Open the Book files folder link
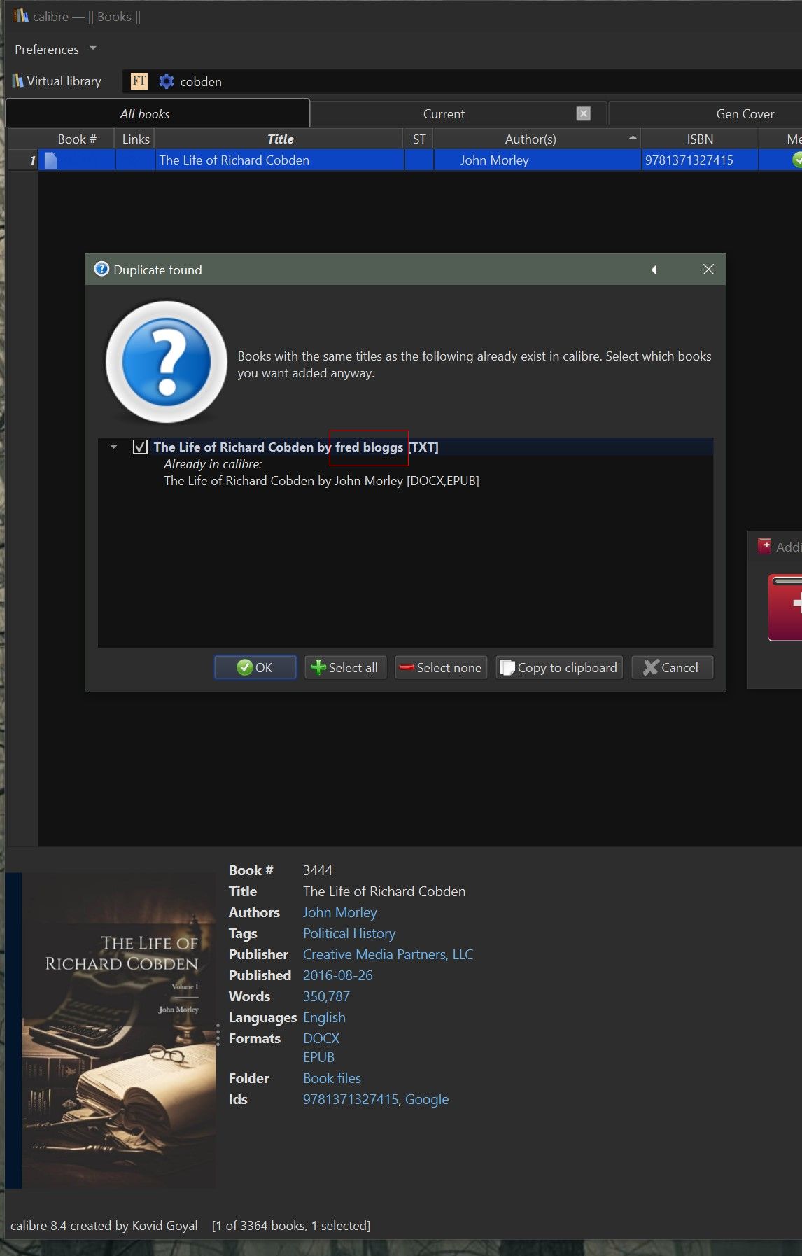Viewport: 802px width, 1256px height. tap(332, 1078)
